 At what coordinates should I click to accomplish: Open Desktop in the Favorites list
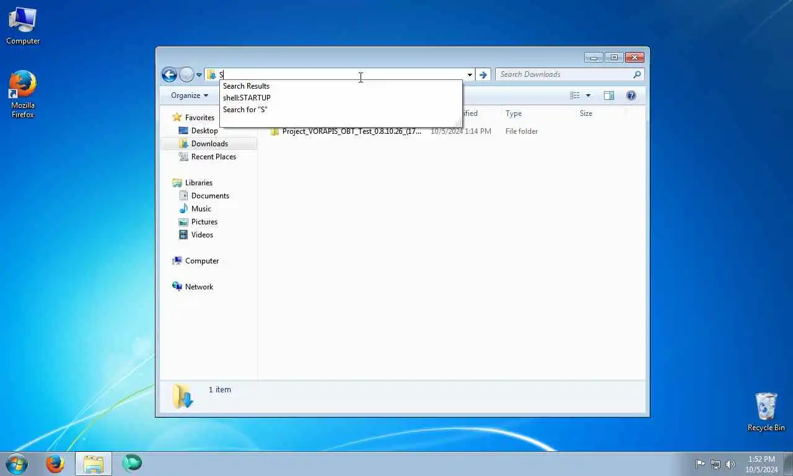tap(204, 131)
